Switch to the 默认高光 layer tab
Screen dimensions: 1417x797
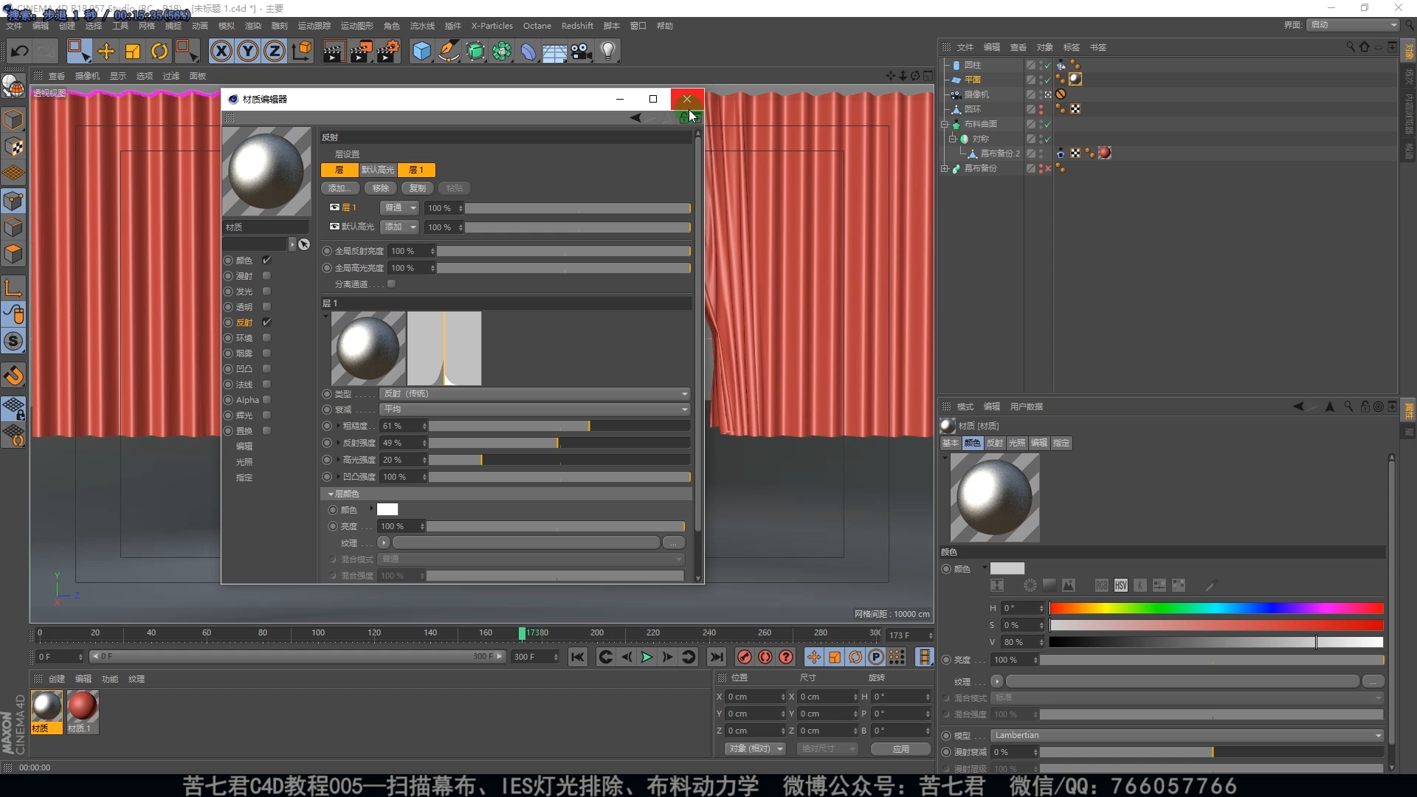tap(377, 170)
